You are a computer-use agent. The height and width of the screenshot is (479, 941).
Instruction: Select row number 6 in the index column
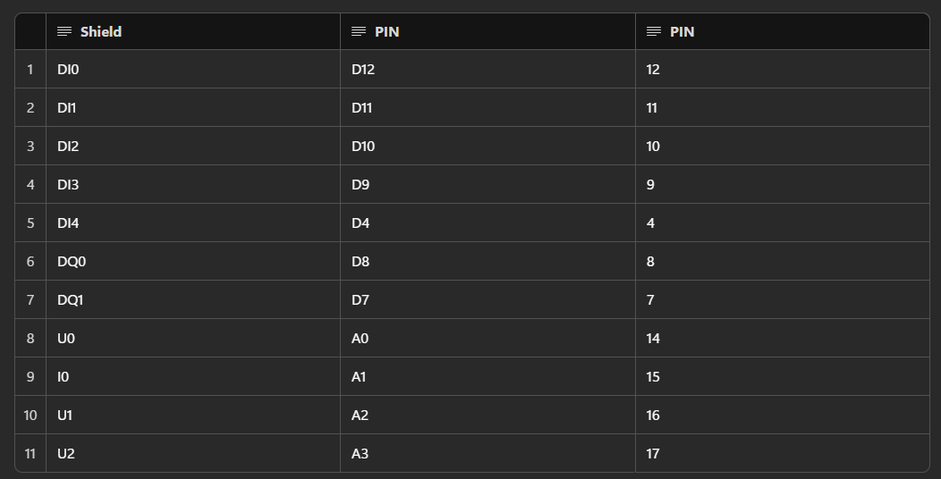click(30, 262)
